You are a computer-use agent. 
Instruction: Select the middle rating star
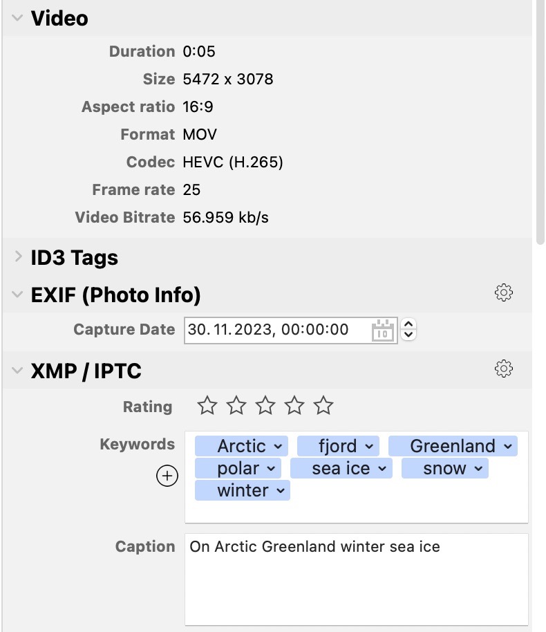click(264, 407)
